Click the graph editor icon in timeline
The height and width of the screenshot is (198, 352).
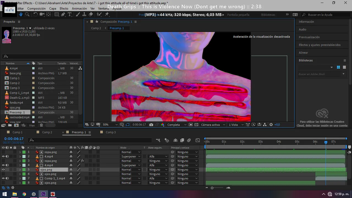198,140
